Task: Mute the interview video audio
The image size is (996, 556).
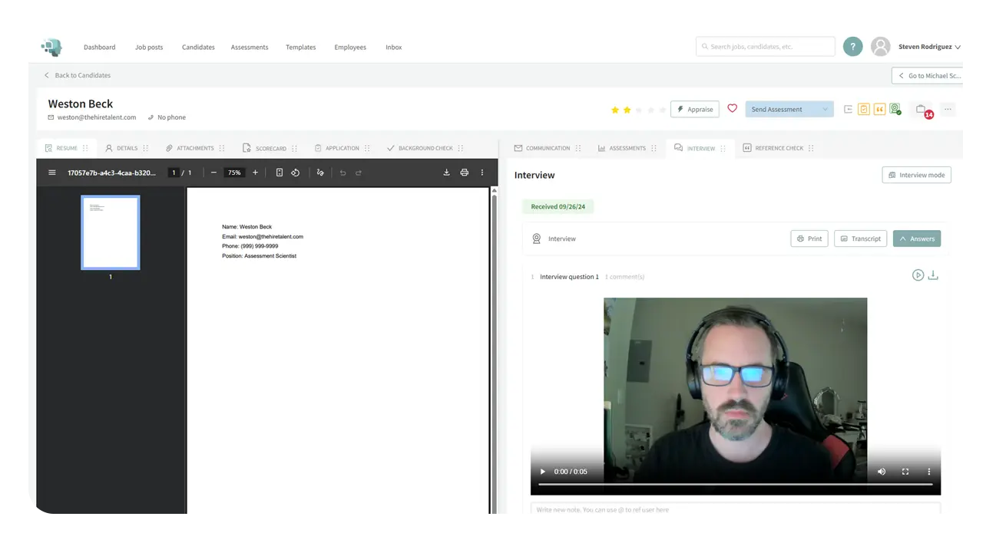Action: click(x=882, y=472)
